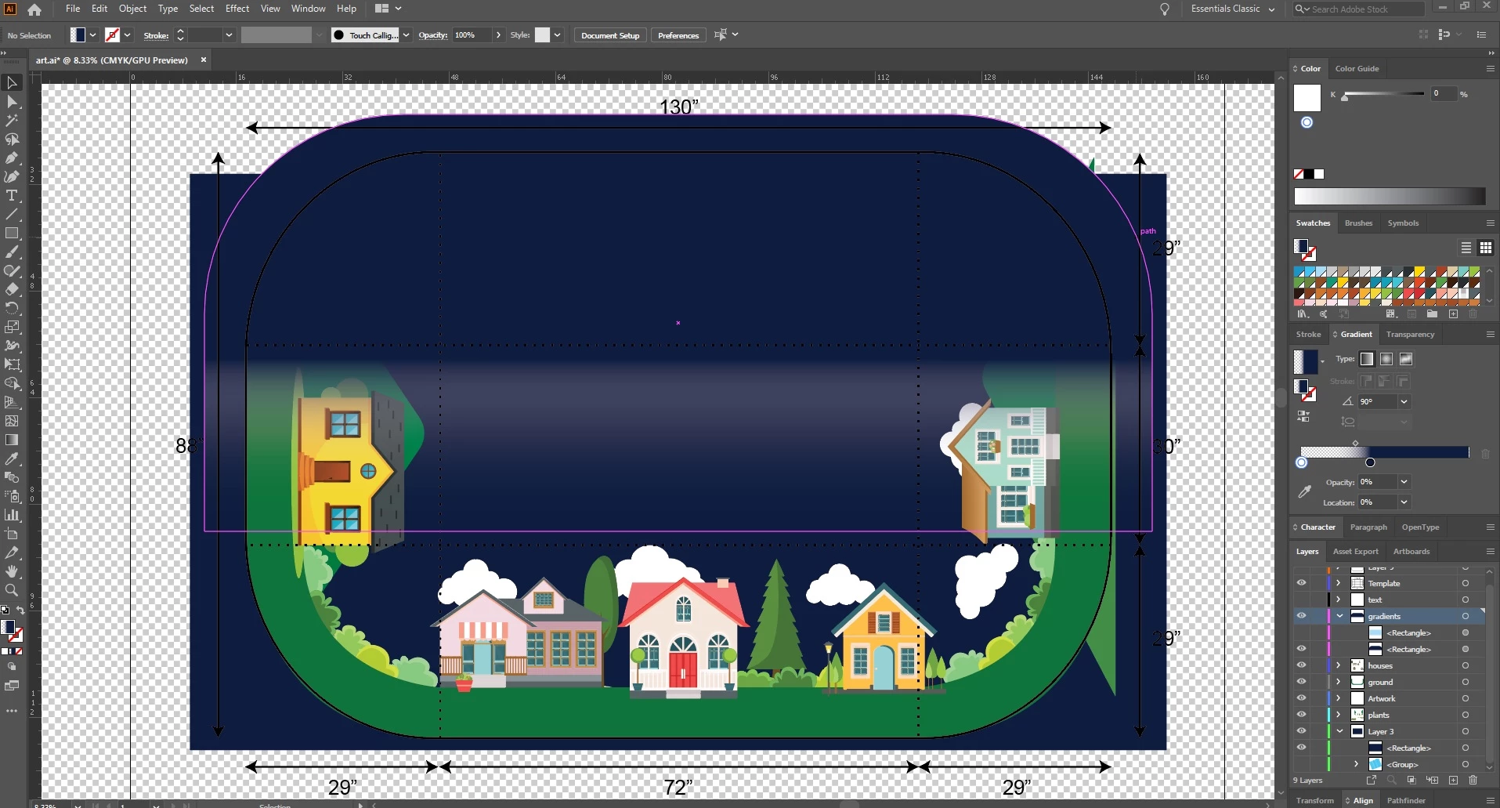Hide the houses layer

1301,665
